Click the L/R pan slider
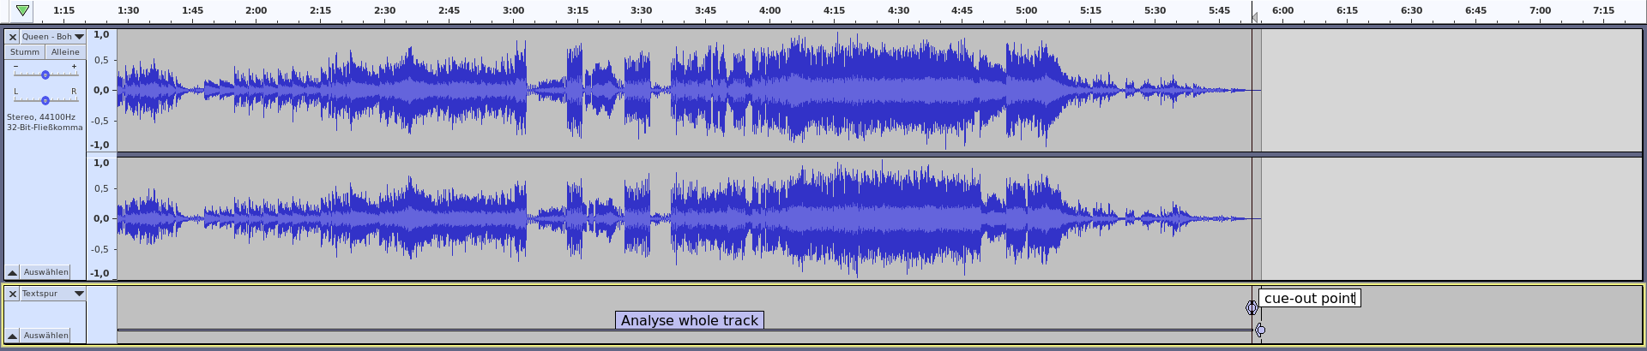This screenshot has width=1647, height=351. pyautogui.click(x=45, y=100)
